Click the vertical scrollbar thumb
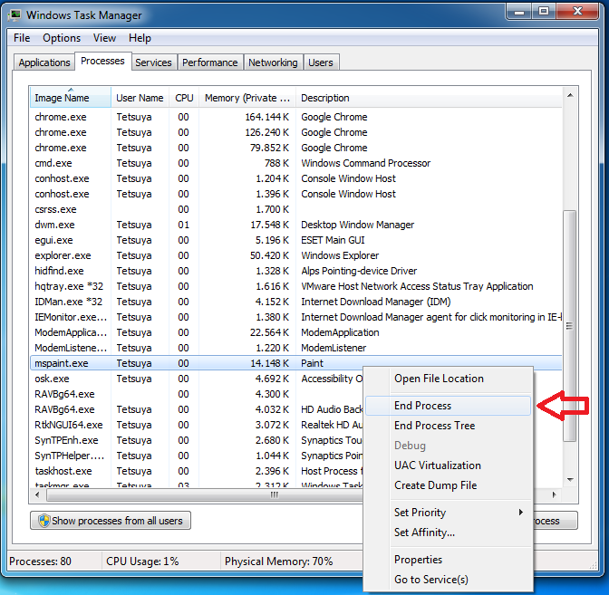The image size is (609, 595). [x=569, y=326]
